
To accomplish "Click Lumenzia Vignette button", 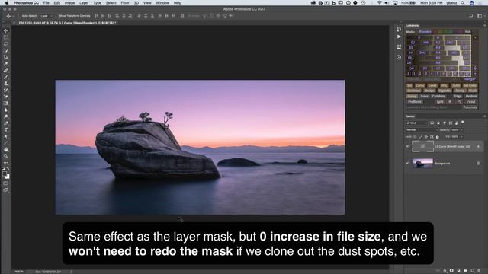I will pyautogui.click(x=445, y=91).
